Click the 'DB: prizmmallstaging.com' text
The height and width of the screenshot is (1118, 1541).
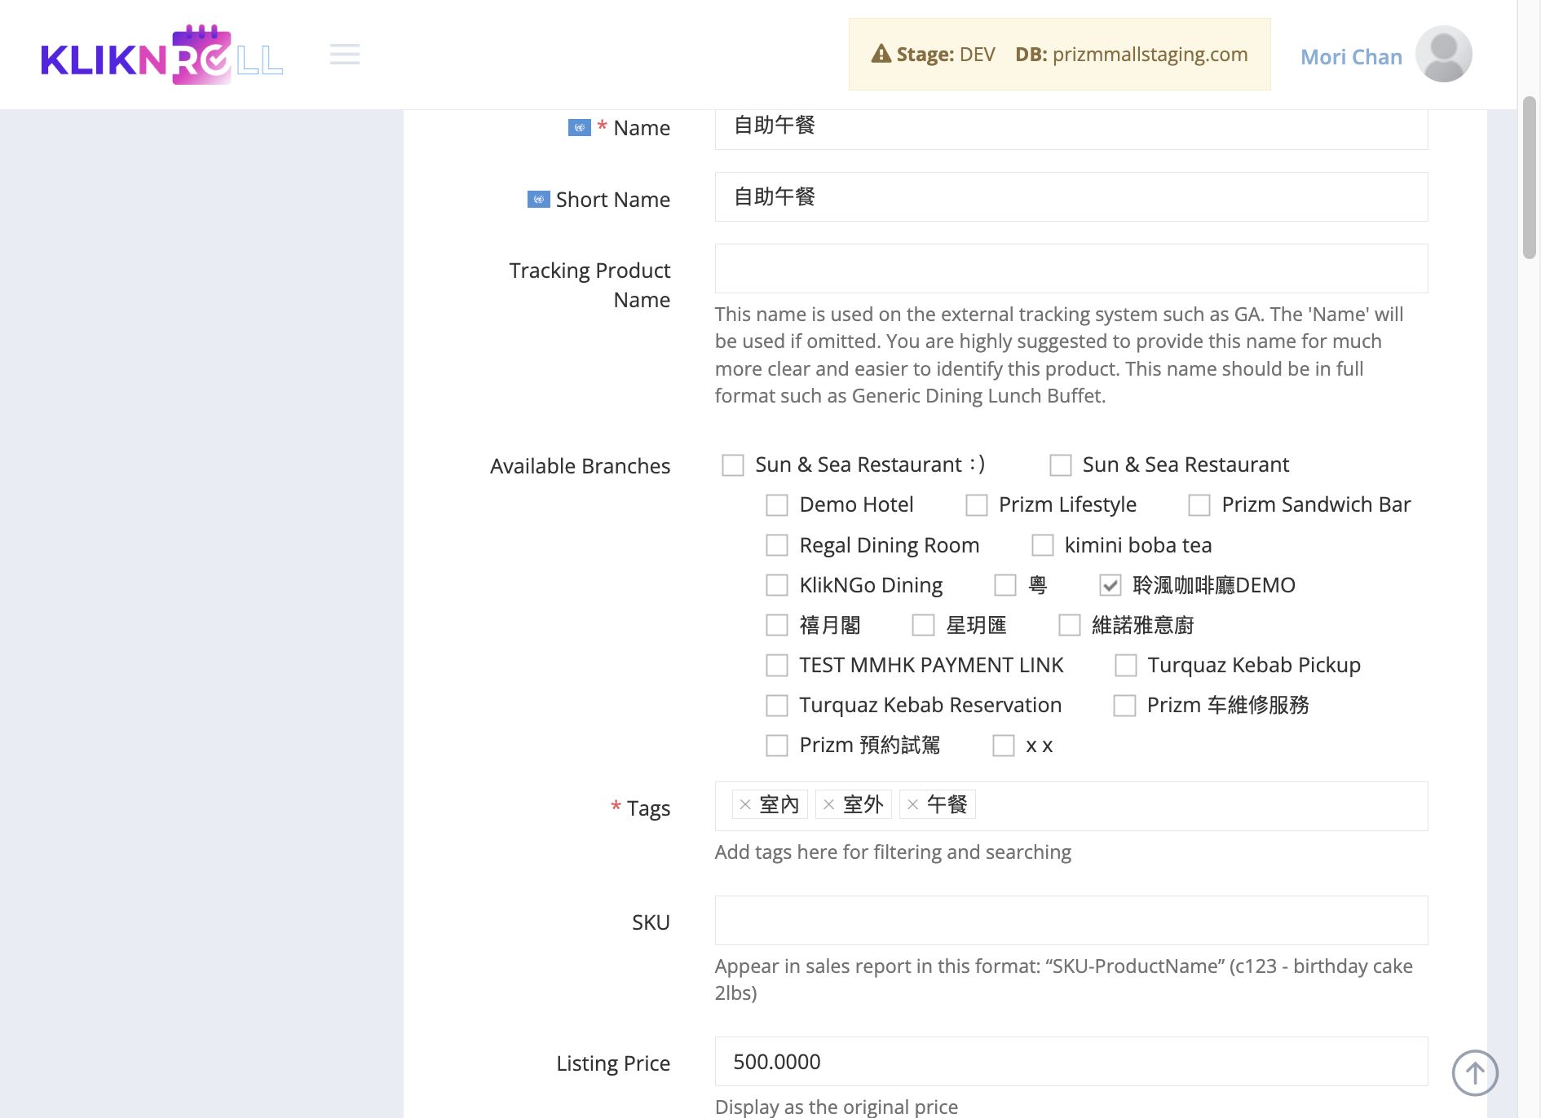click(x=1132, y=55)
